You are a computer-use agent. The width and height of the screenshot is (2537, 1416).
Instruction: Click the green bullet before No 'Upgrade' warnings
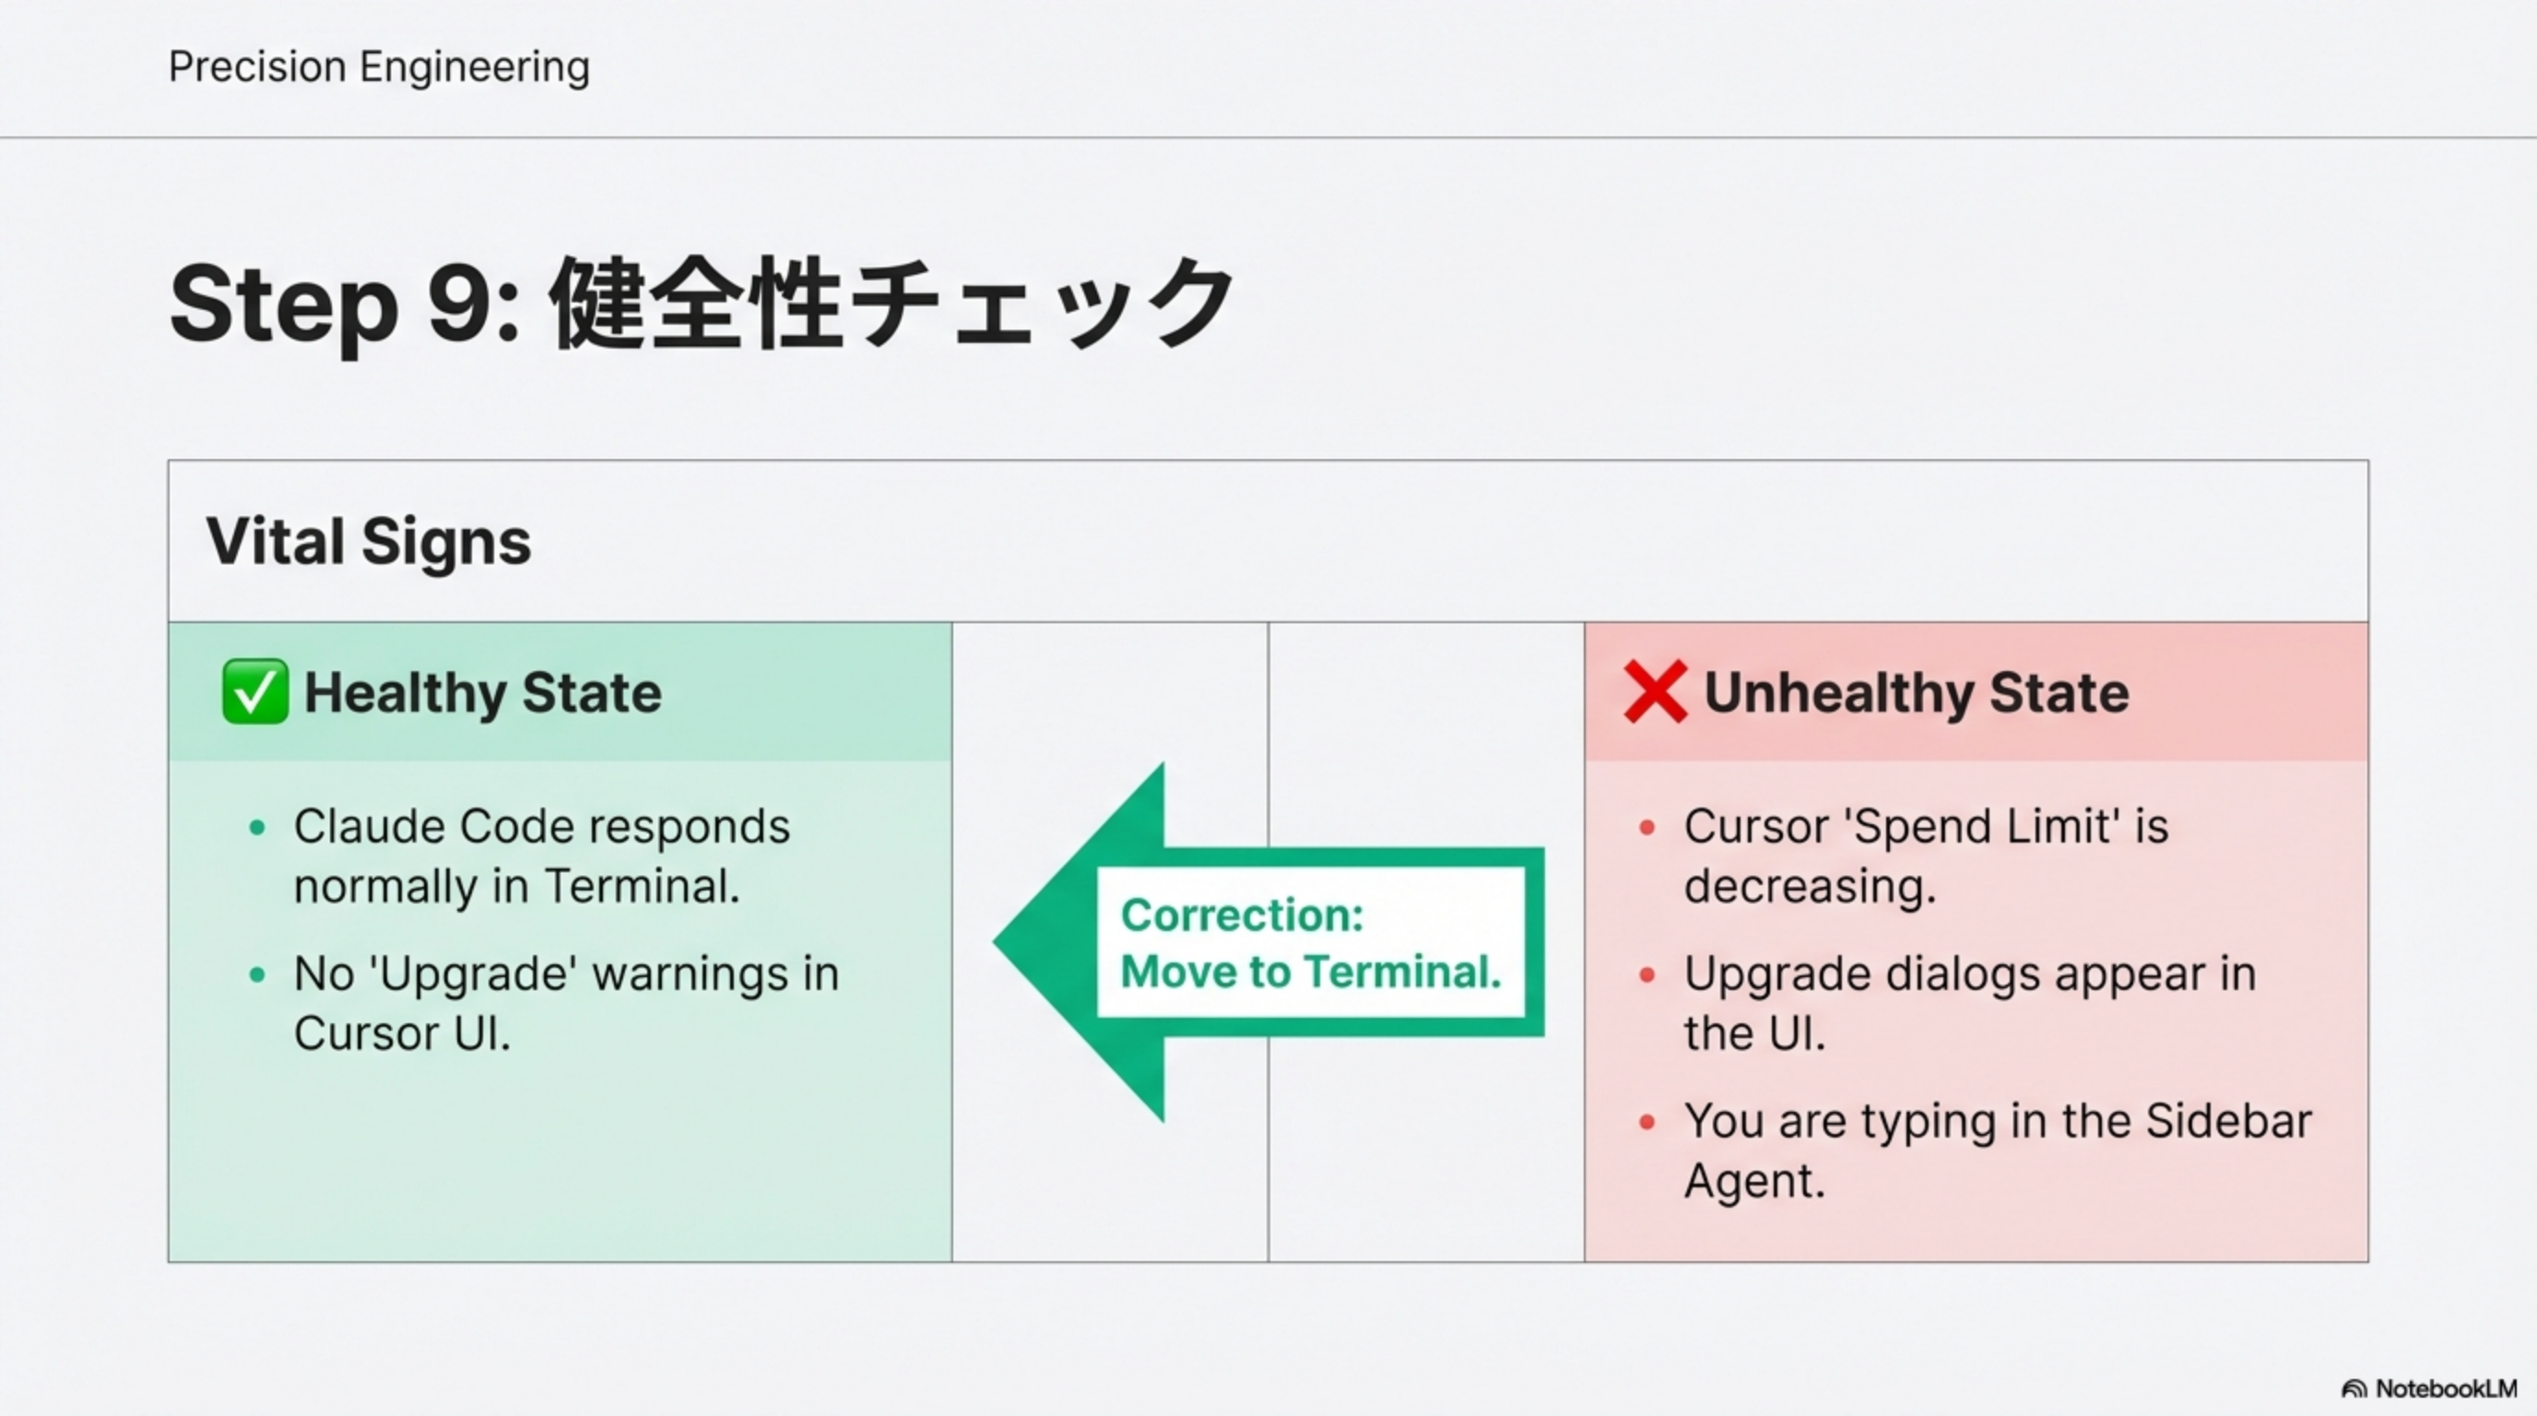pos(258,974)
